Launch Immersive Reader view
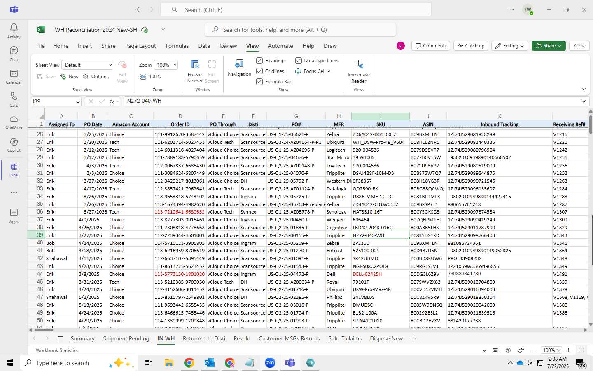 359,71
